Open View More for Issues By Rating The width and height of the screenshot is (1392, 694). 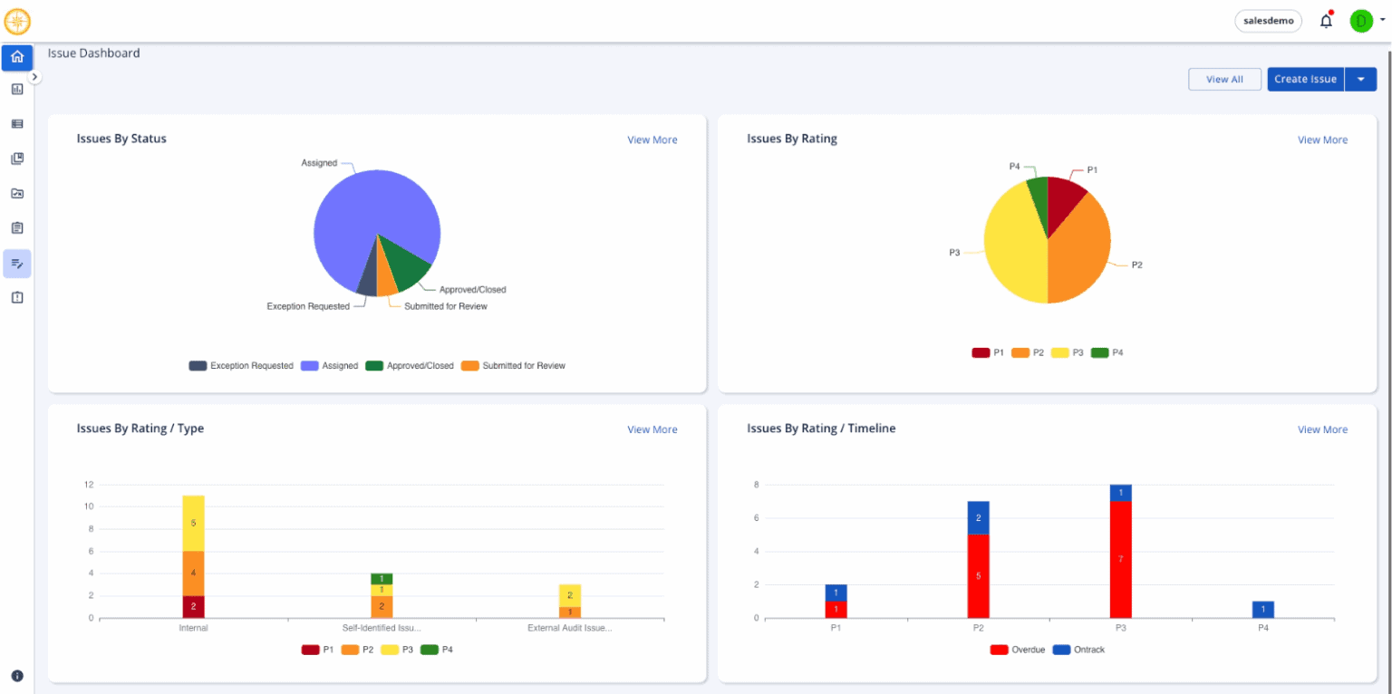(x=1322, y=140)
